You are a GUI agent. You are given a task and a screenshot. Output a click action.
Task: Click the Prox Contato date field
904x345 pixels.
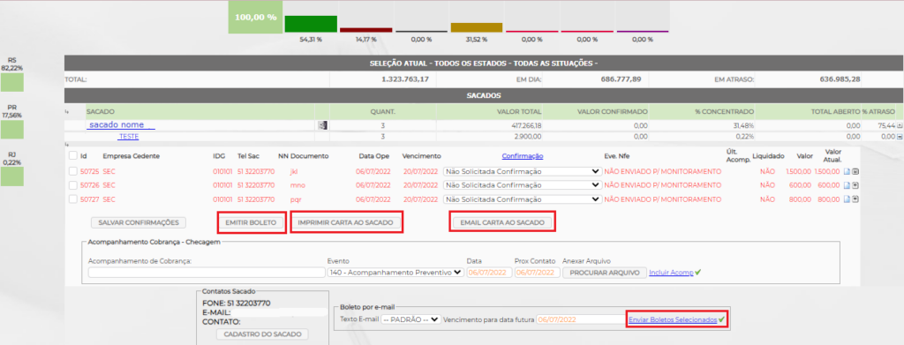click(x=537, y=273)
